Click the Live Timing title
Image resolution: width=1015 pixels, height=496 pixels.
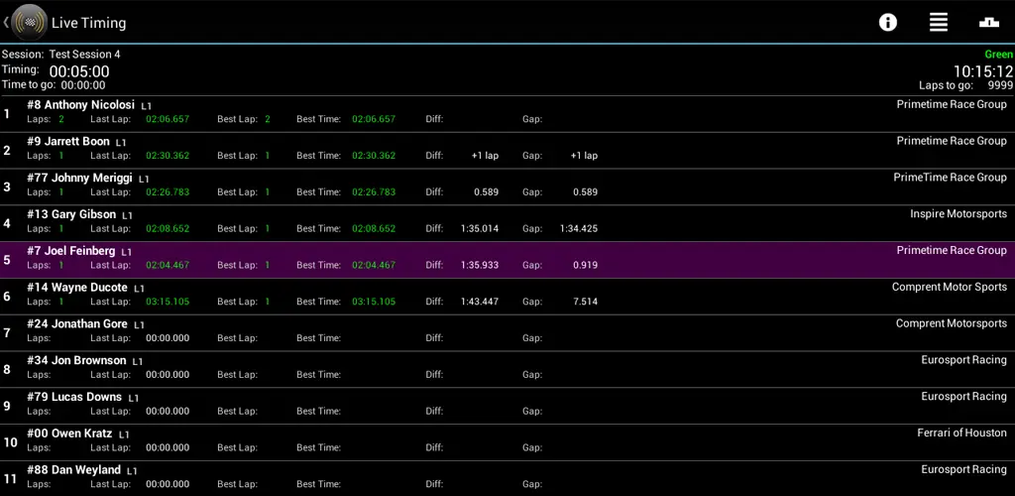click(88, 23)
